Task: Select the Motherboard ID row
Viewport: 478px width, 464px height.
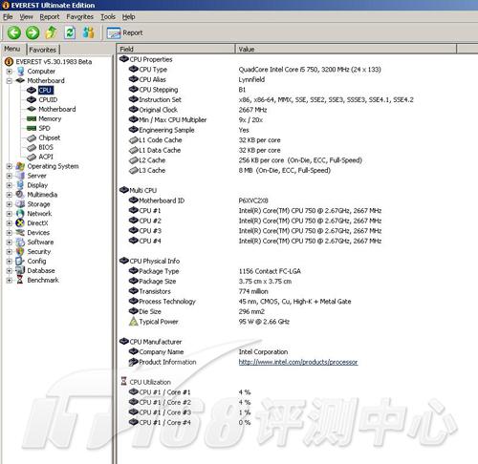Action: point(199,200)
